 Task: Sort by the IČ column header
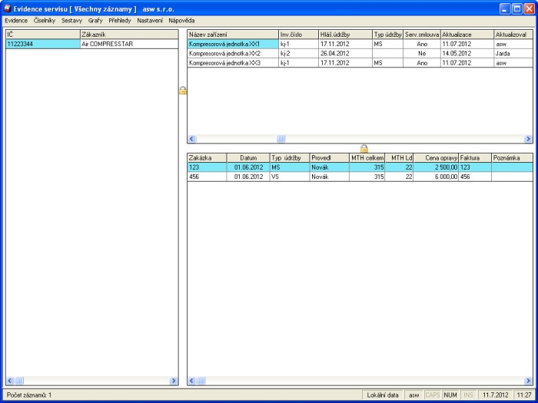[43, 35]
